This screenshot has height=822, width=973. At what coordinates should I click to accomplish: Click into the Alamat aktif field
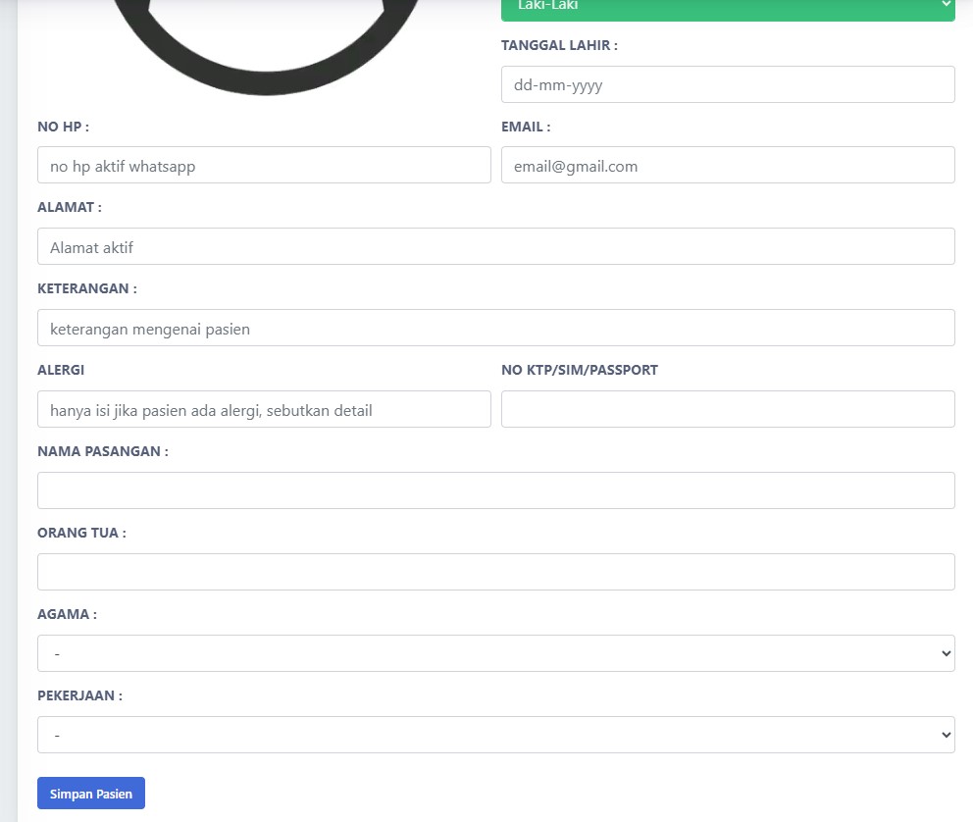pos(495,246)
